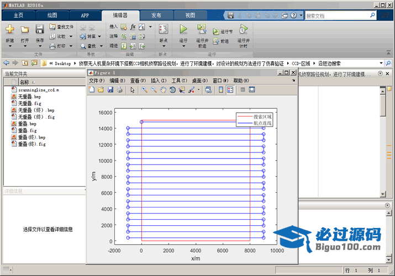Toggle the Insert Legend button in Figure toolbar

pos(230,90)
